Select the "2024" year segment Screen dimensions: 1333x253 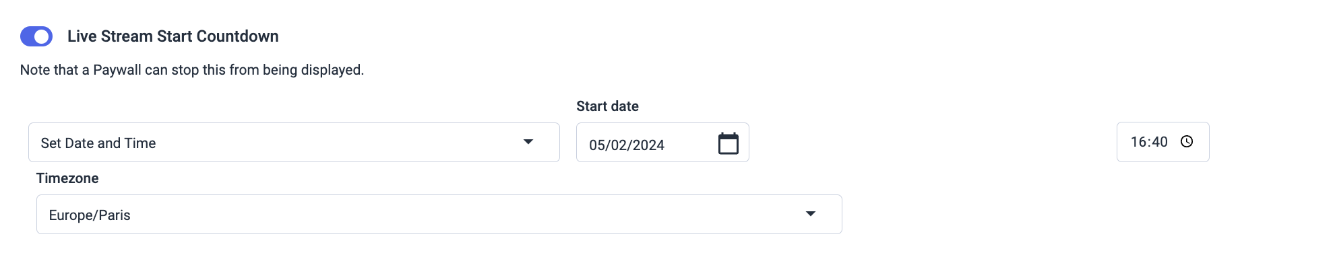(x=648, y=145)
